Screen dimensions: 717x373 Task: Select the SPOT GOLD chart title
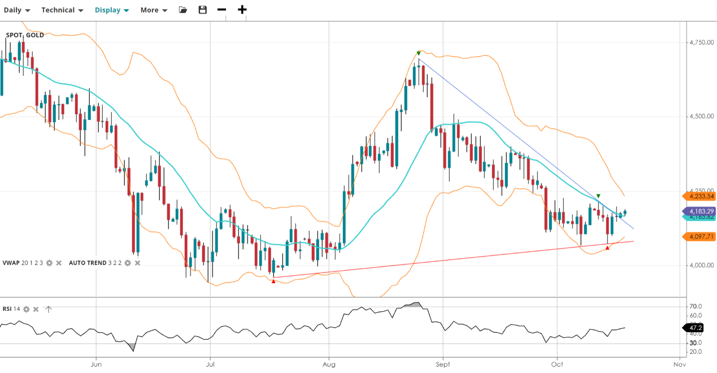pos(25,35)
